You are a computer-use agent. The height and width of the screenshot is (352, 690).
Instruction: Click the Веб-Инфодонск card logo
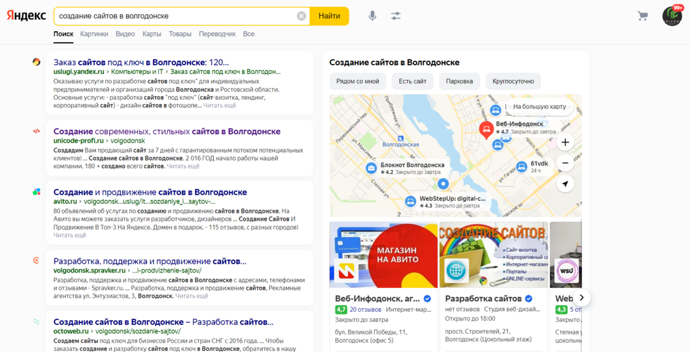[x=346, y=271]
